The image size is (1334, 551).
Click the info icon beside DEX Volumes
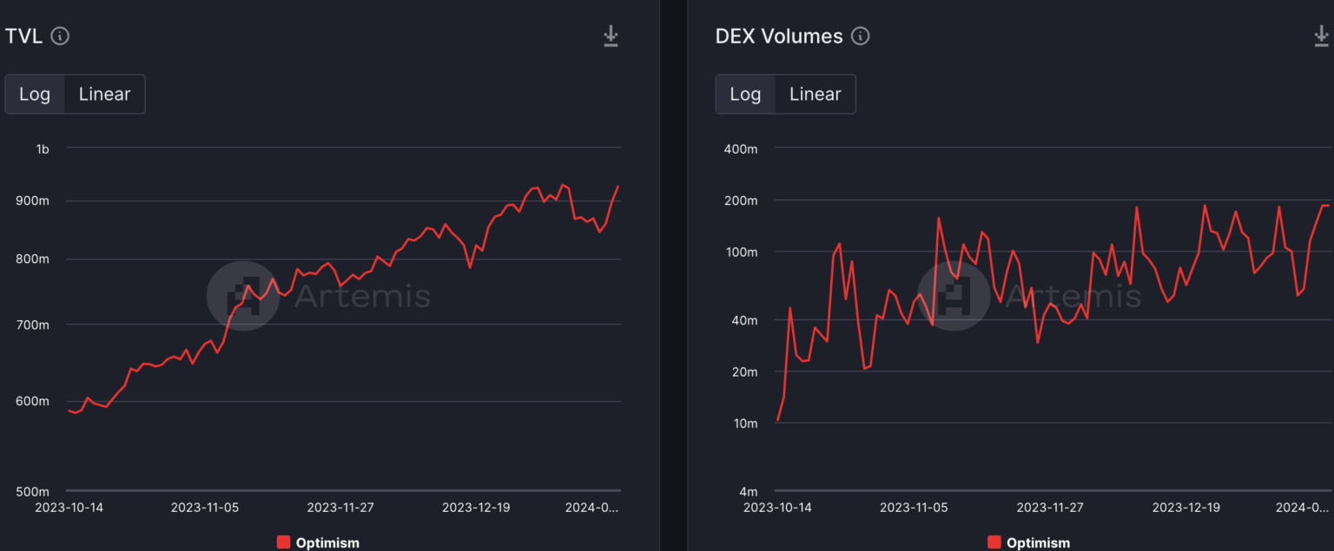click(x=860, y=36)
